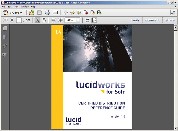Select the highlight text tool icon
The width and height of the screenshot is (178, 131).
click(x=79, y=13)
